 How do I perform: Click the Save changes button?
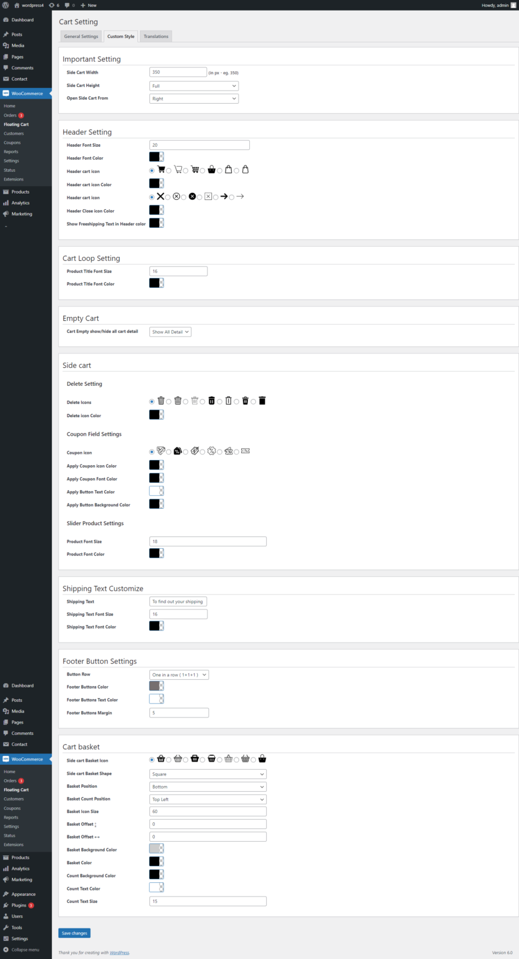pyautogui.click(x=74, y=933)
